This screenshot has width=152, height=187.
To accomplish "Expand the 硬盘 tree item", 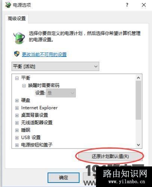I will 17,100.
